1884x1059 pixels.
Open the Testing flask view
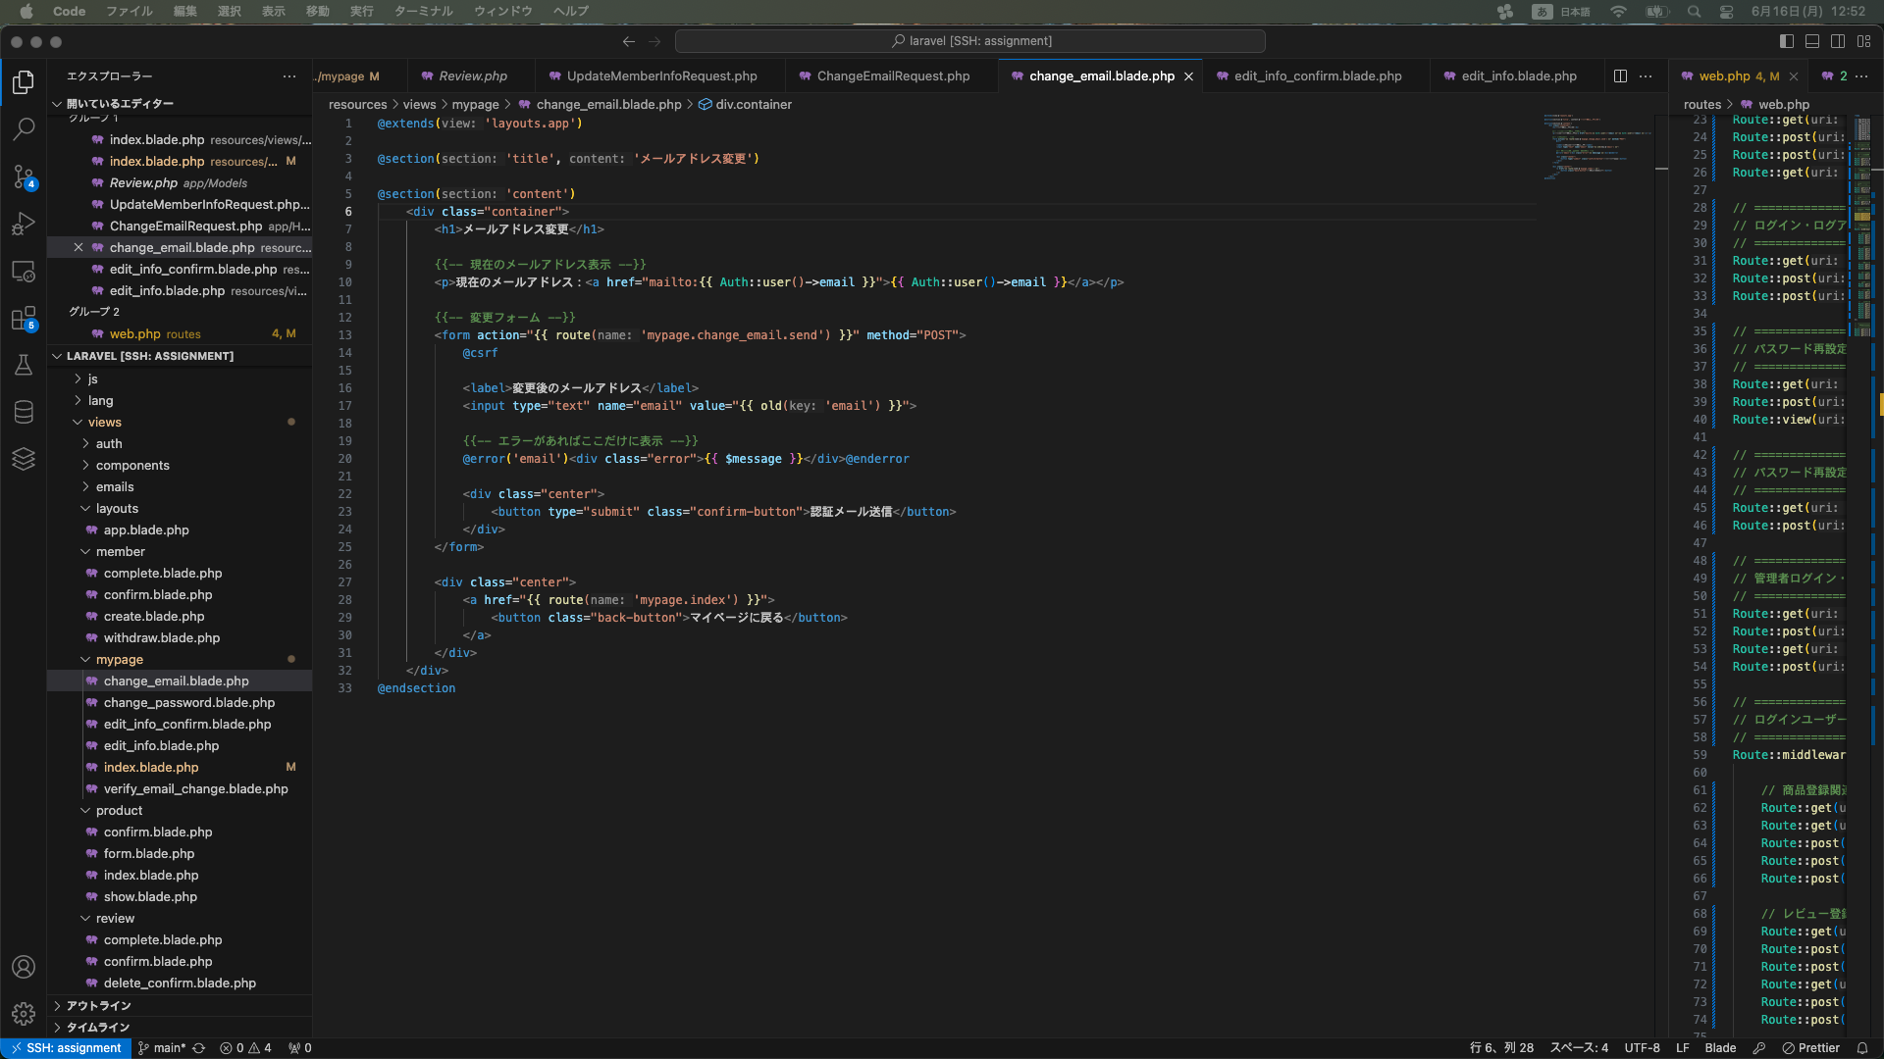coord(24,365)
